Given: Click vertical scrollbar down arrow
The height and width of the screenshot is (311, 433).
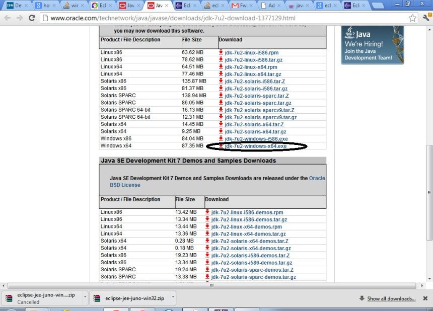Looking at the screenshot, I should (x=429, y=279).
